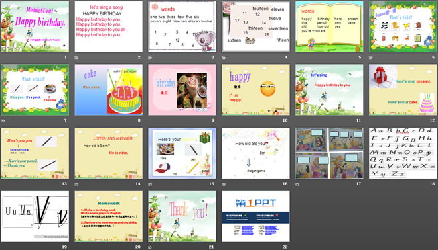Select the happy smiley face slide

point(256,90)
